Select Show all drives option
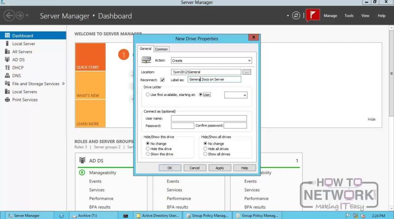394x219 pixels. point(205,154)
